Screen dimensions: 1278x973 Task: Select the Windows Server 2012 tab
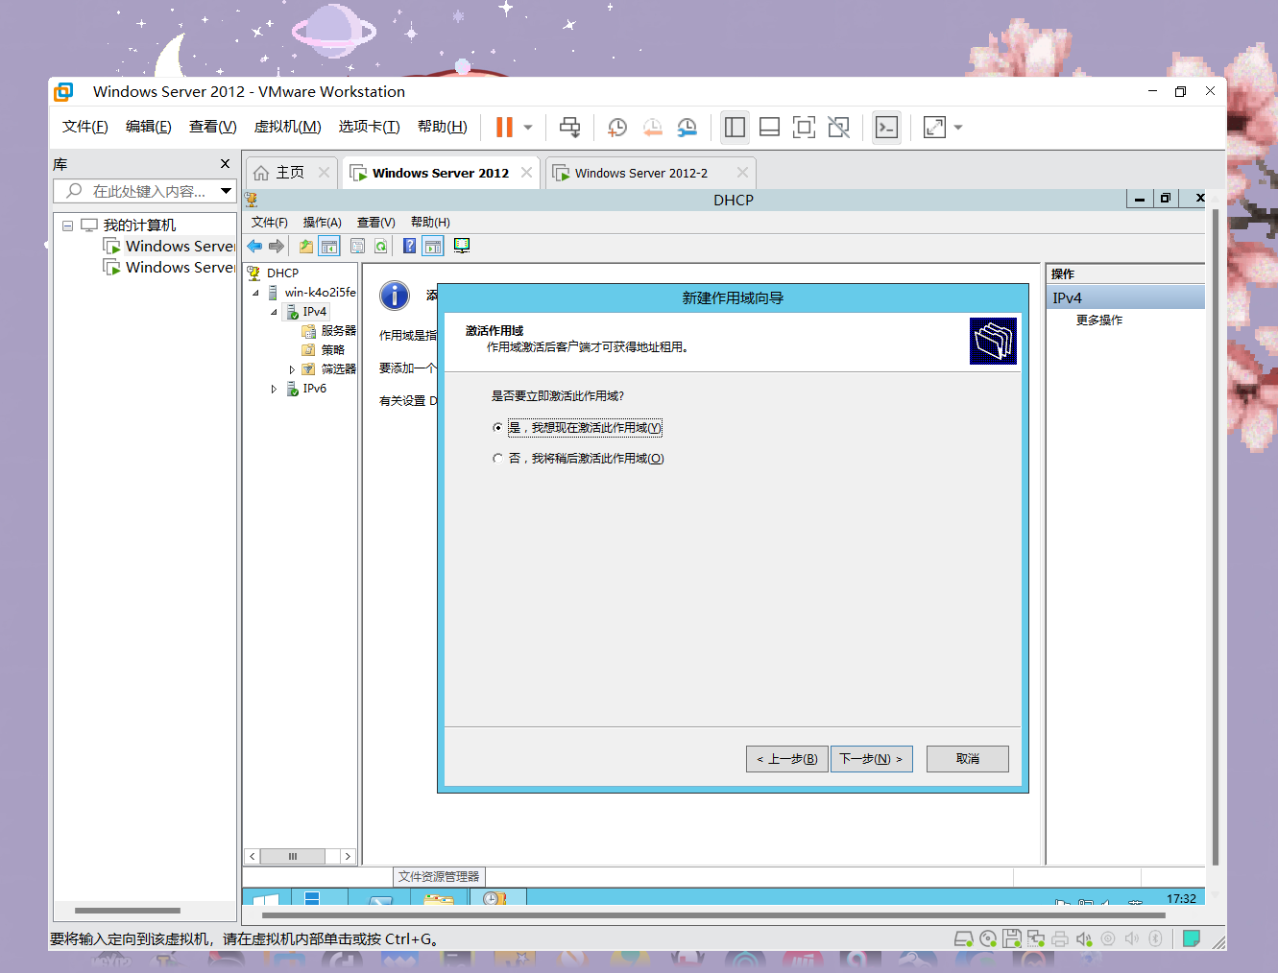[441, 174]
